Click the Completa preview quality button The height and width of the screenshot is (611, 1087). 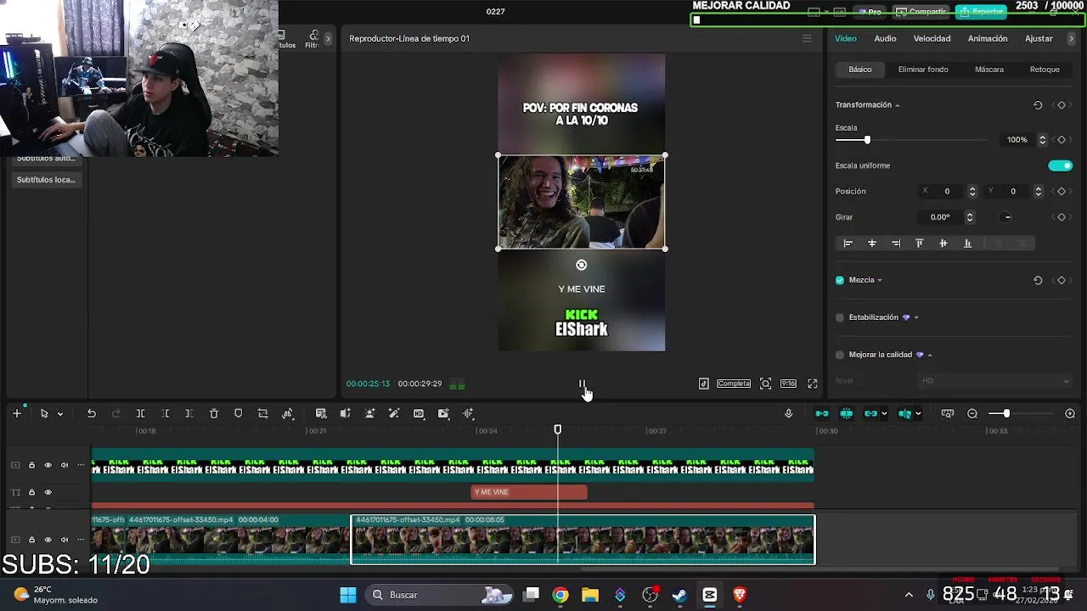tap(734, 384)
